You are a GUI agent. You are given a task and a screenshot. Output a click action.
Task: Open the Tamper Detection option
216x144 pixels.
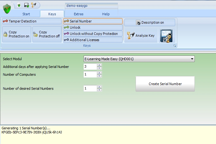tap(31, 21)
